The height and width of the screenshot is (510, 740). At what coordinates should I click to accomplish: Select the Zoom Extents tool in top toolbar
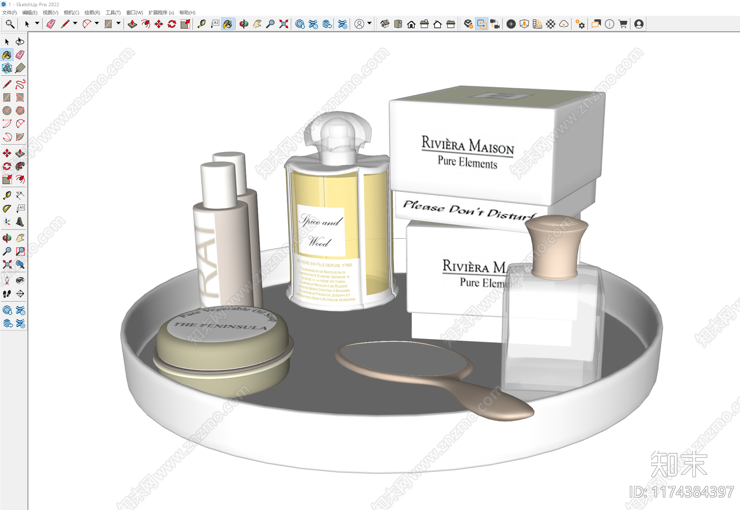[x=284, y=24]
